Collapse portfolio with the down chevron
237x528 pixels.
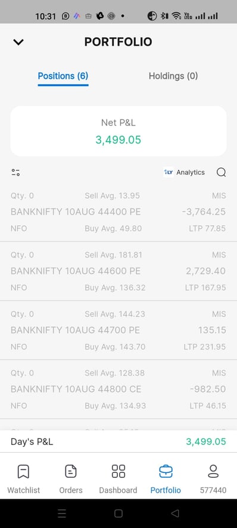click(18, 42)
